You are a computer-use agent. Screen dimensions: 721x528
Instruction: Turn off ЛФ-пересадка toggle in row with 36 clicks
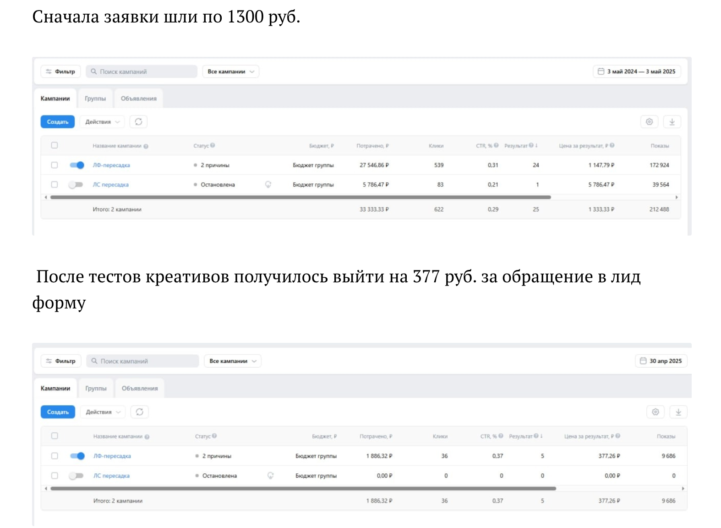coord(77,456)
